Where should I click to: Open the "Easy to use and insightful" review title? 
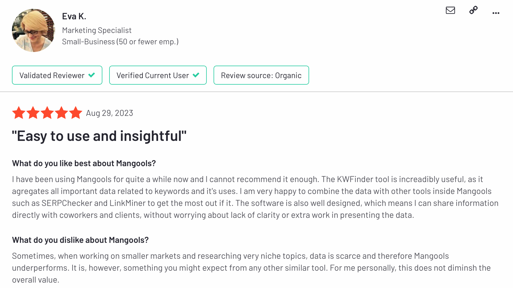[x=99, y=136]
